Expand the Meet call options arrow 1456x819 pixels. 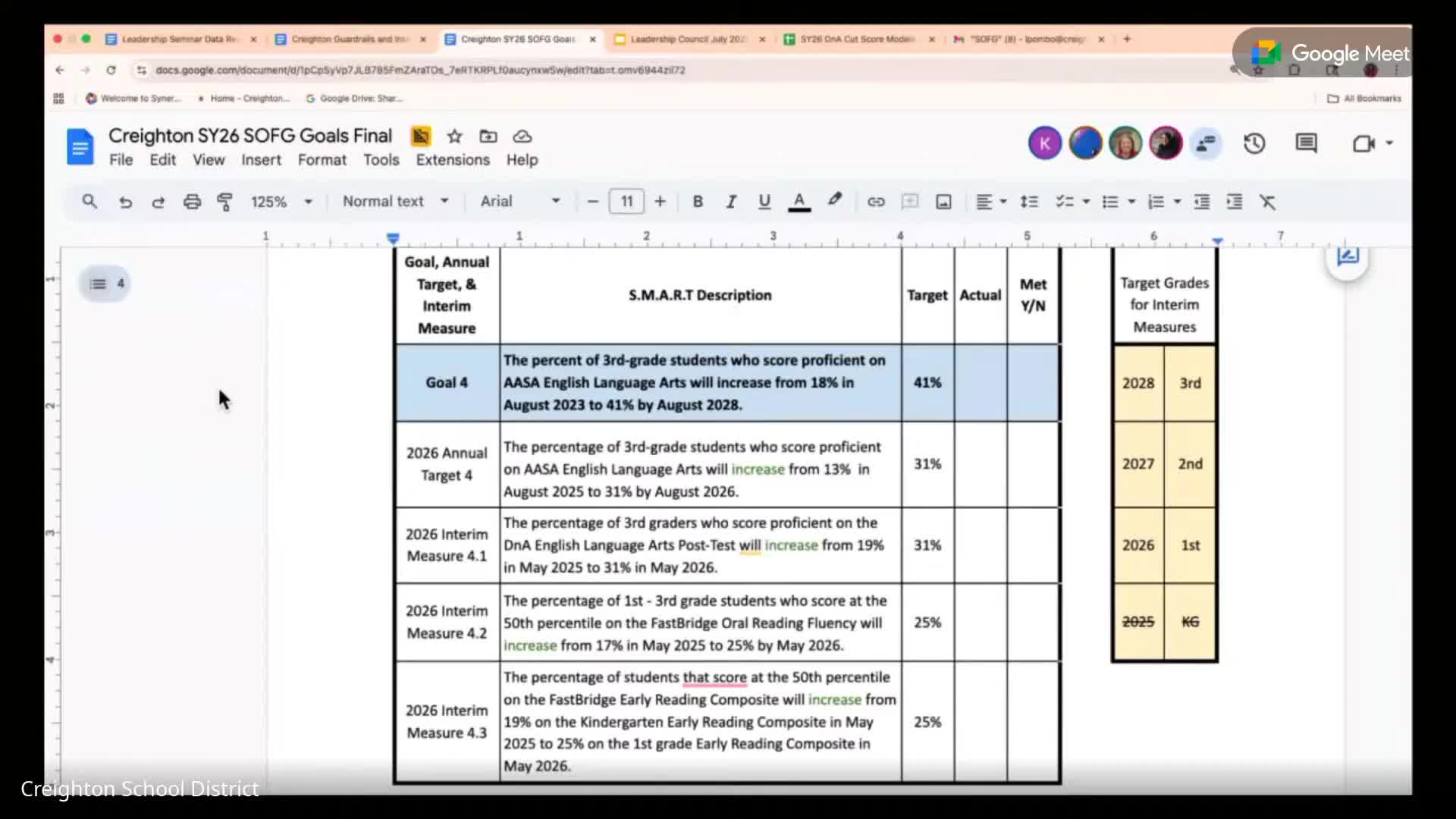click(x=1389, y=143)
